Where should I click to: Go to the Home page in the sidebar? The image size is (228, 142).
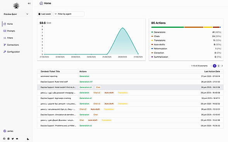(x=10, y=24)
